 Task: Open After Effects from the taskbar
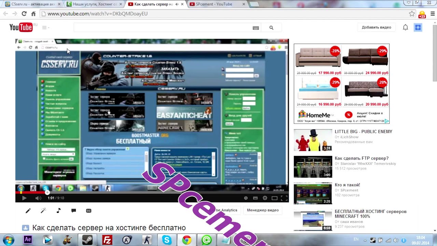28,240
